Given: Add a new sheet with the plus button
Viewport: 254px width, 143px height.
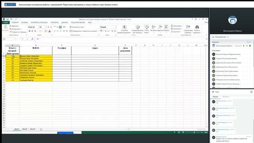Looking at the screenshot, I should click(x=41, y=129).
